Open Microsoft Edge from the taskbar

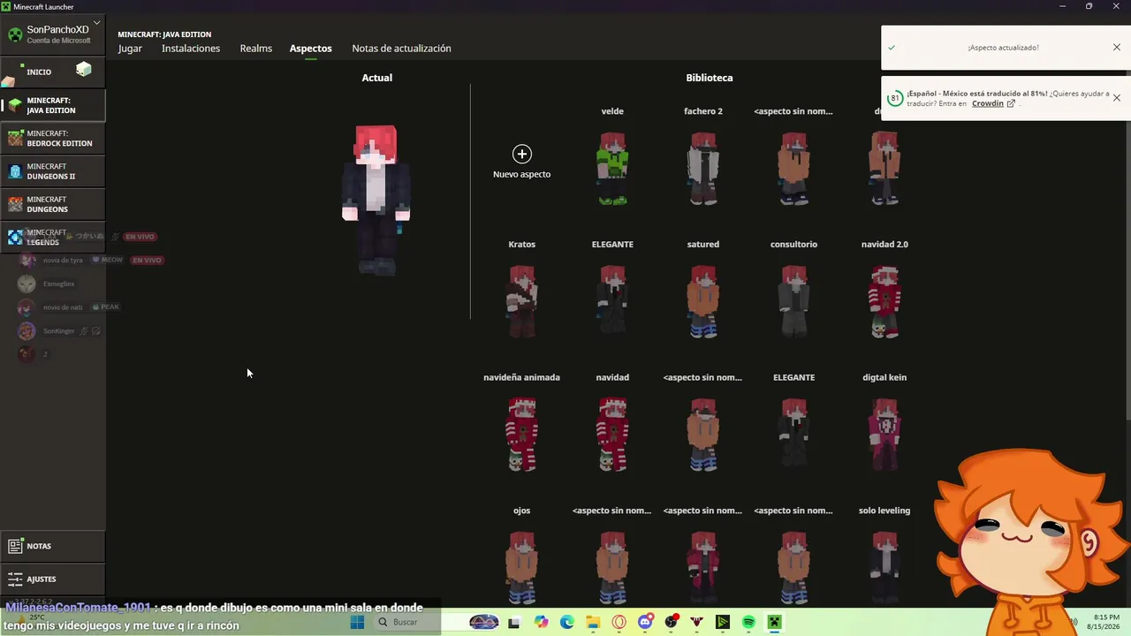(x=566, y=622)
